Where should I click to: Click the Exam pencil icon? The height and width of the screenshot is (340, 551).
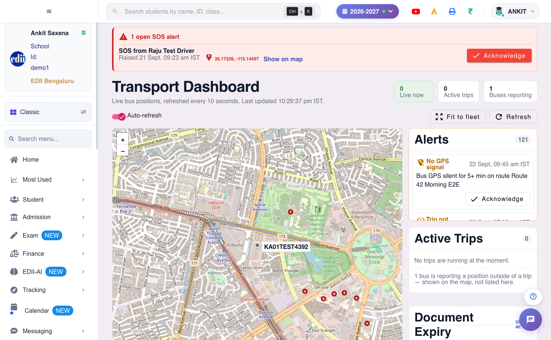(x=14, y=235)
